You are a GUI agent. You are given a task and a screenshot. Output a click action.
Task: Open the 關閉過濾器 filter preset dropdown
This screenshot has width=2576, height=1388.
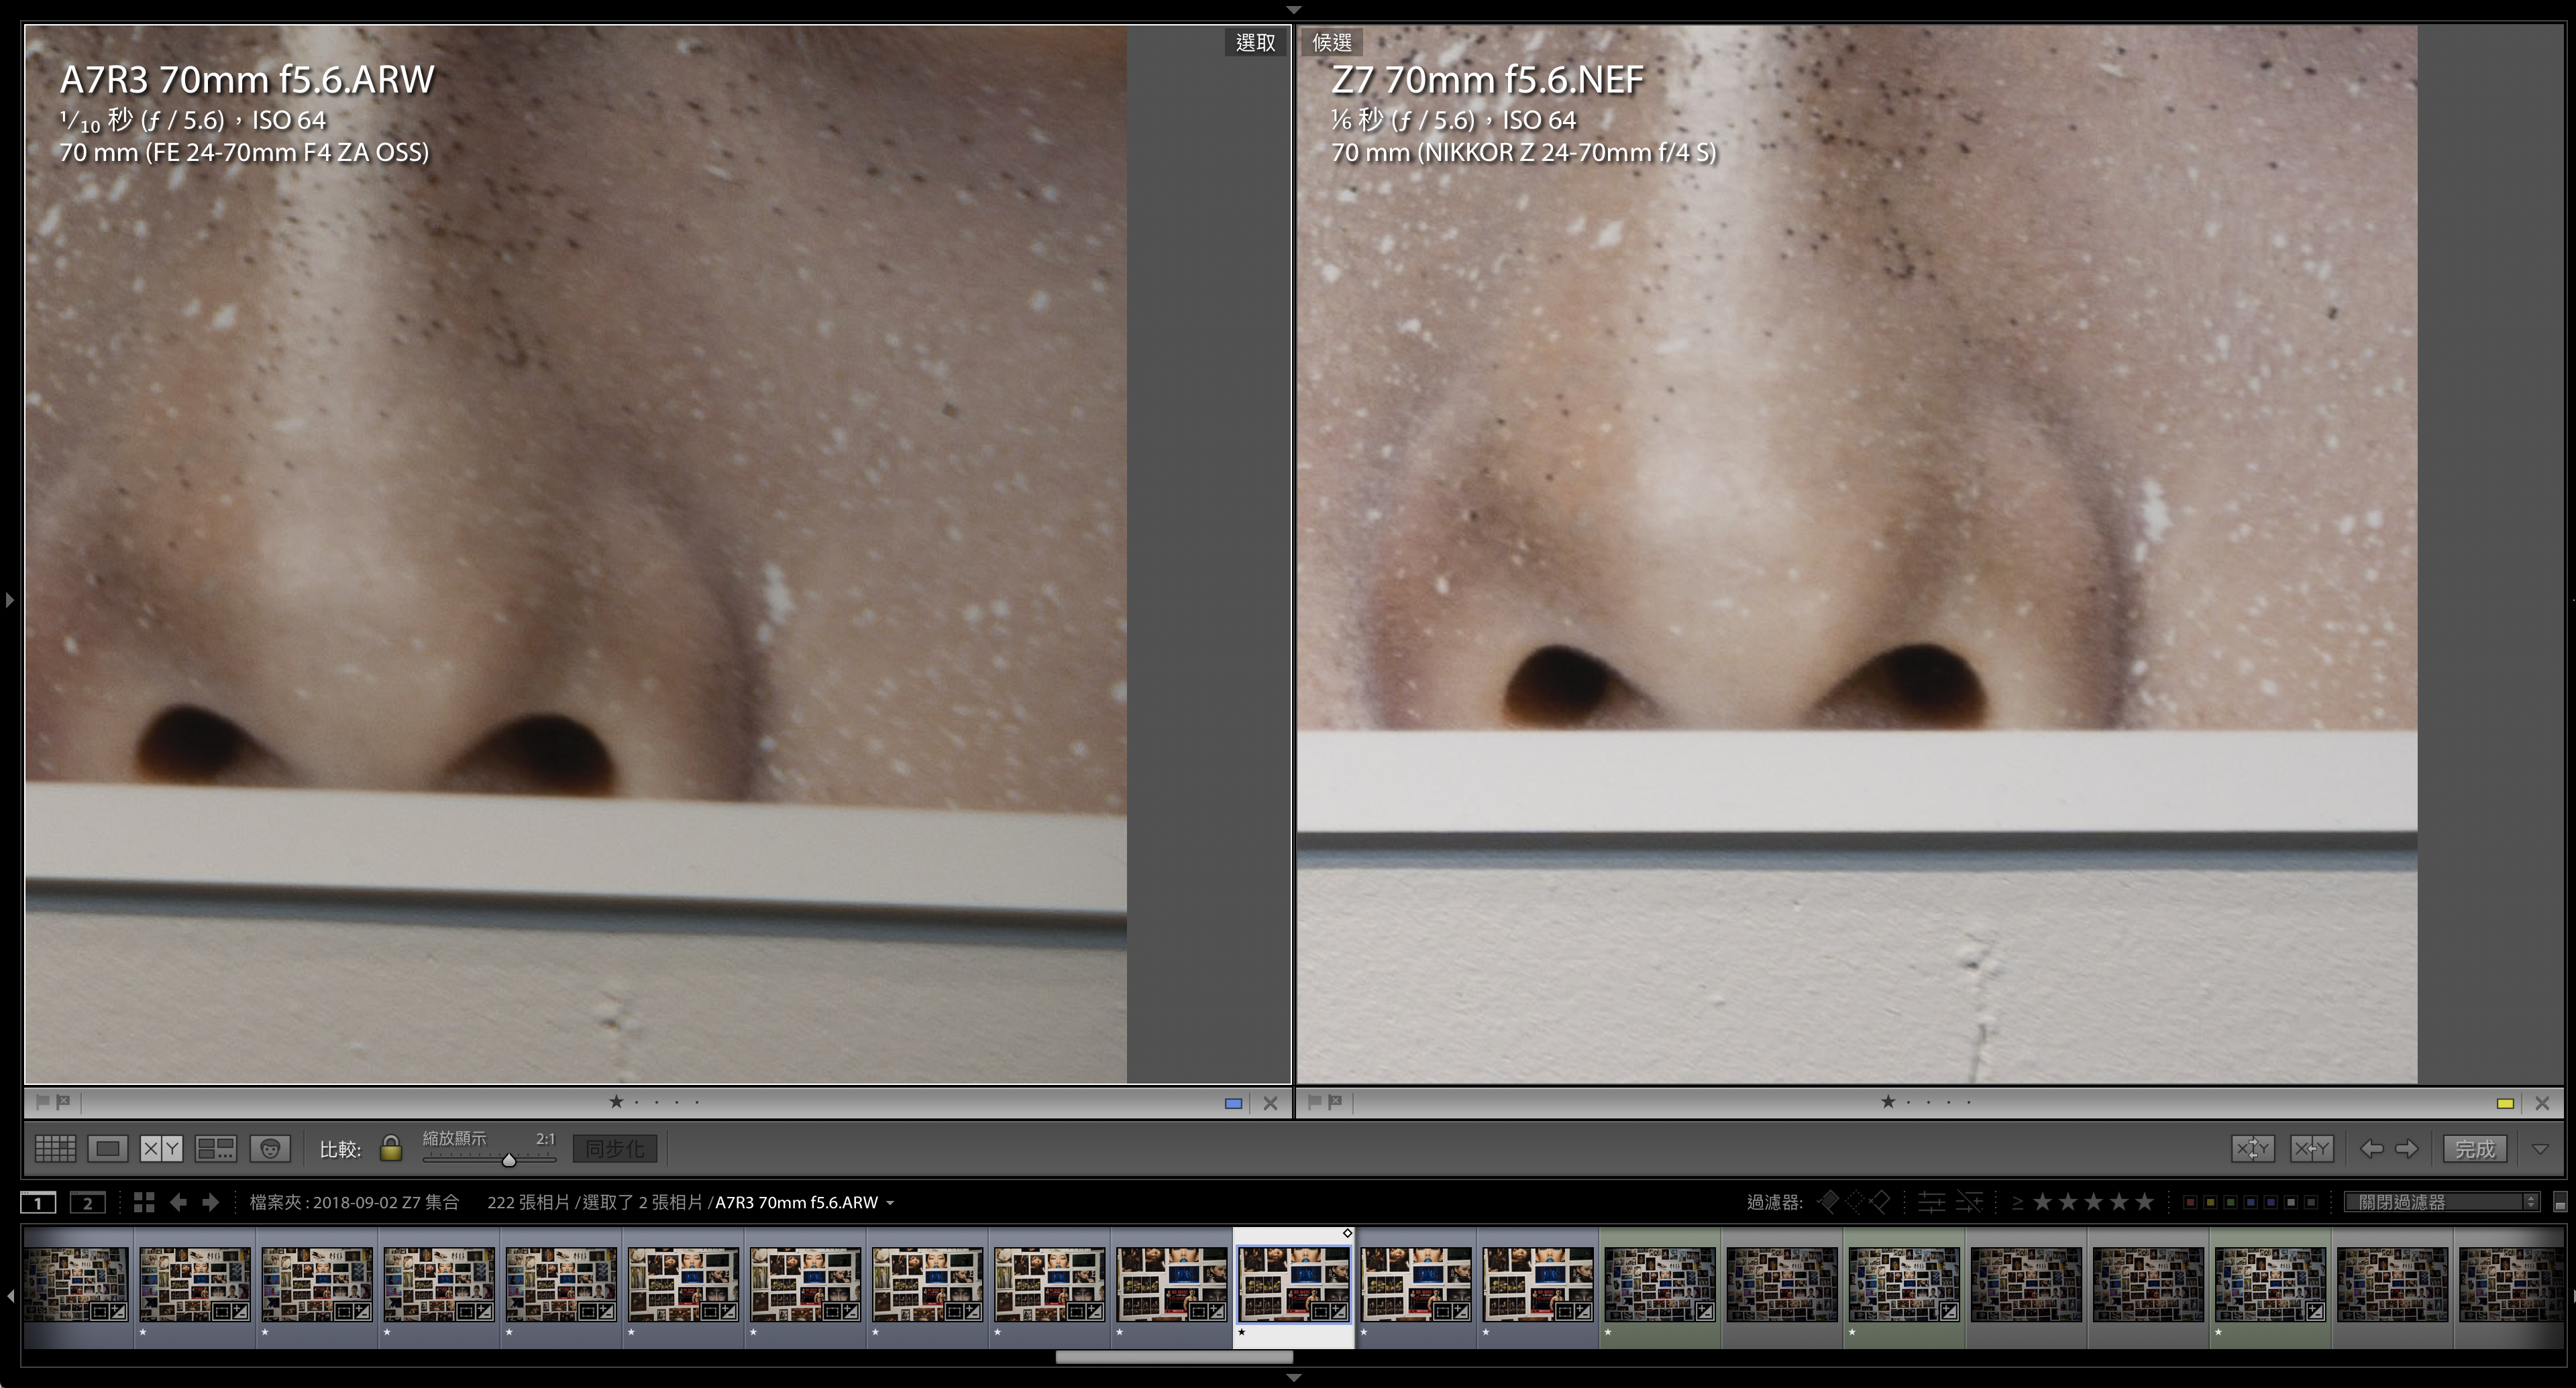click(2442, 1202)
